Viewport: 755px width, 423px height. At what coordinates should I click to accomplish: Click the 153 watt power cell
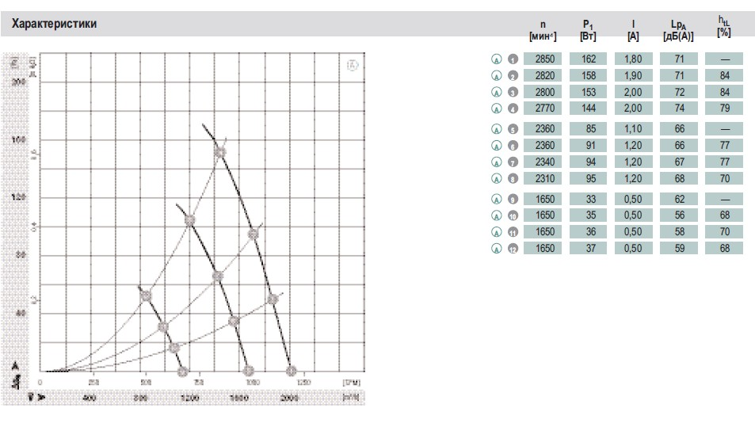pyautogui.click(x=588, y=92)
